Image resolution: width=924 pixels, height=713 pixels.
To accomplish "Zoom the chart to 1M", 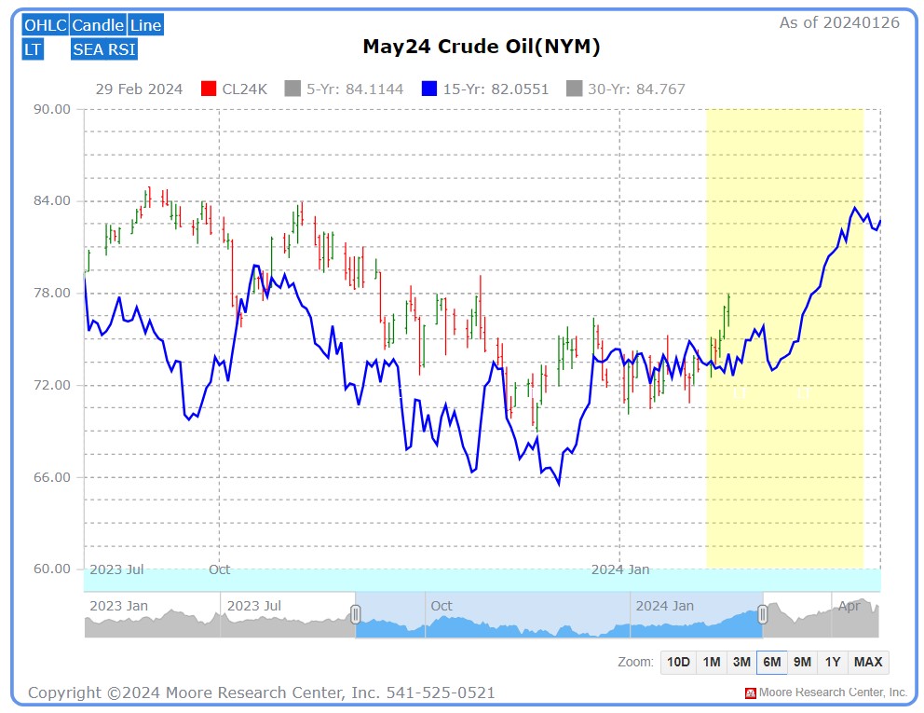I will point(711,662).
